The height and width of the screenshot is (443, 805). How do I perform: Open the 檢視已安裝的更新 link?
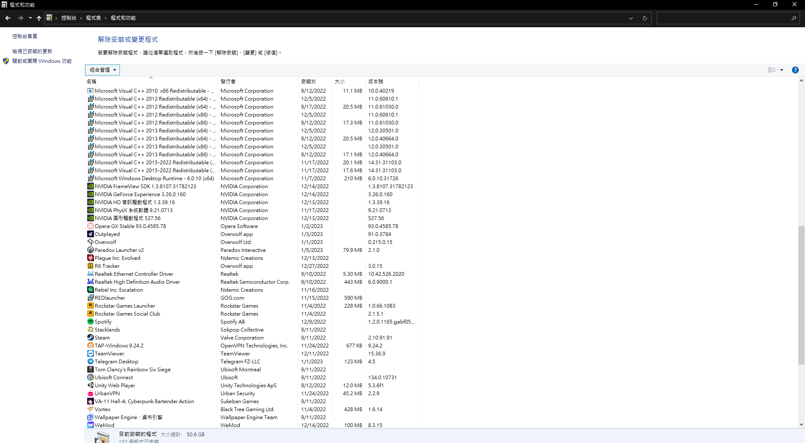coord(32,52)
